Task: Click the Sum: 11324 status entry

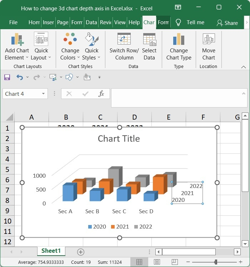Action: click(x=110, y=262)
